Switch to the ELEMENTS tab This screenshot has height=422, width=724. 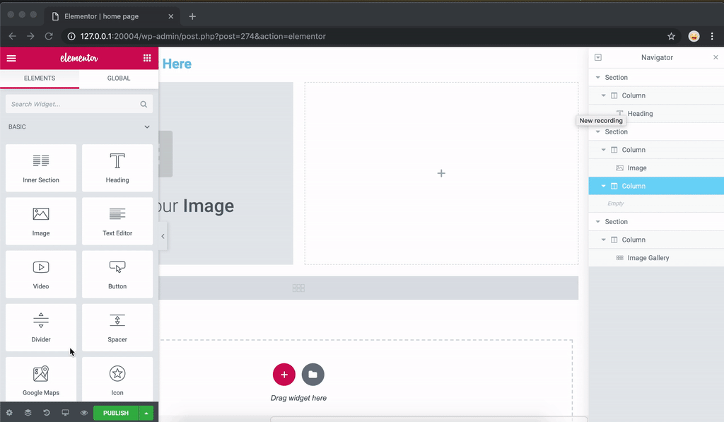40,78
